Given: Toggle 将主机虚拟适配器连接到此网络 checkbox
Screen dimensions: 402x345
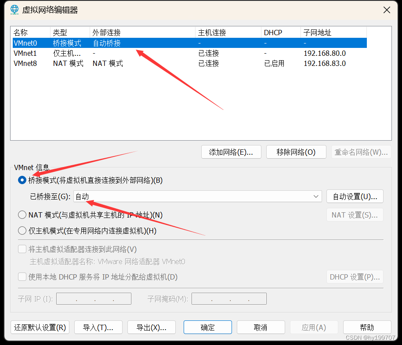Looking at the screenshot, I should (22, 249).
